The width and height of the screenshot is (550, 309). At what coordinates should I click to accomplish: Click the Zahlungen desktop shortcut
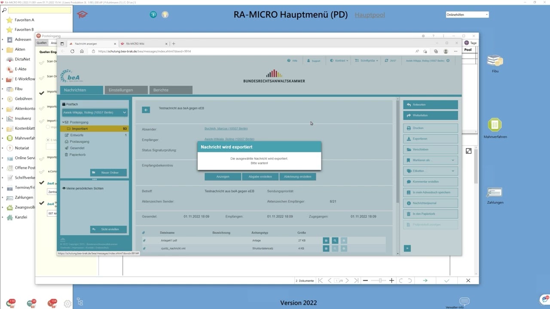click(495, 195)
